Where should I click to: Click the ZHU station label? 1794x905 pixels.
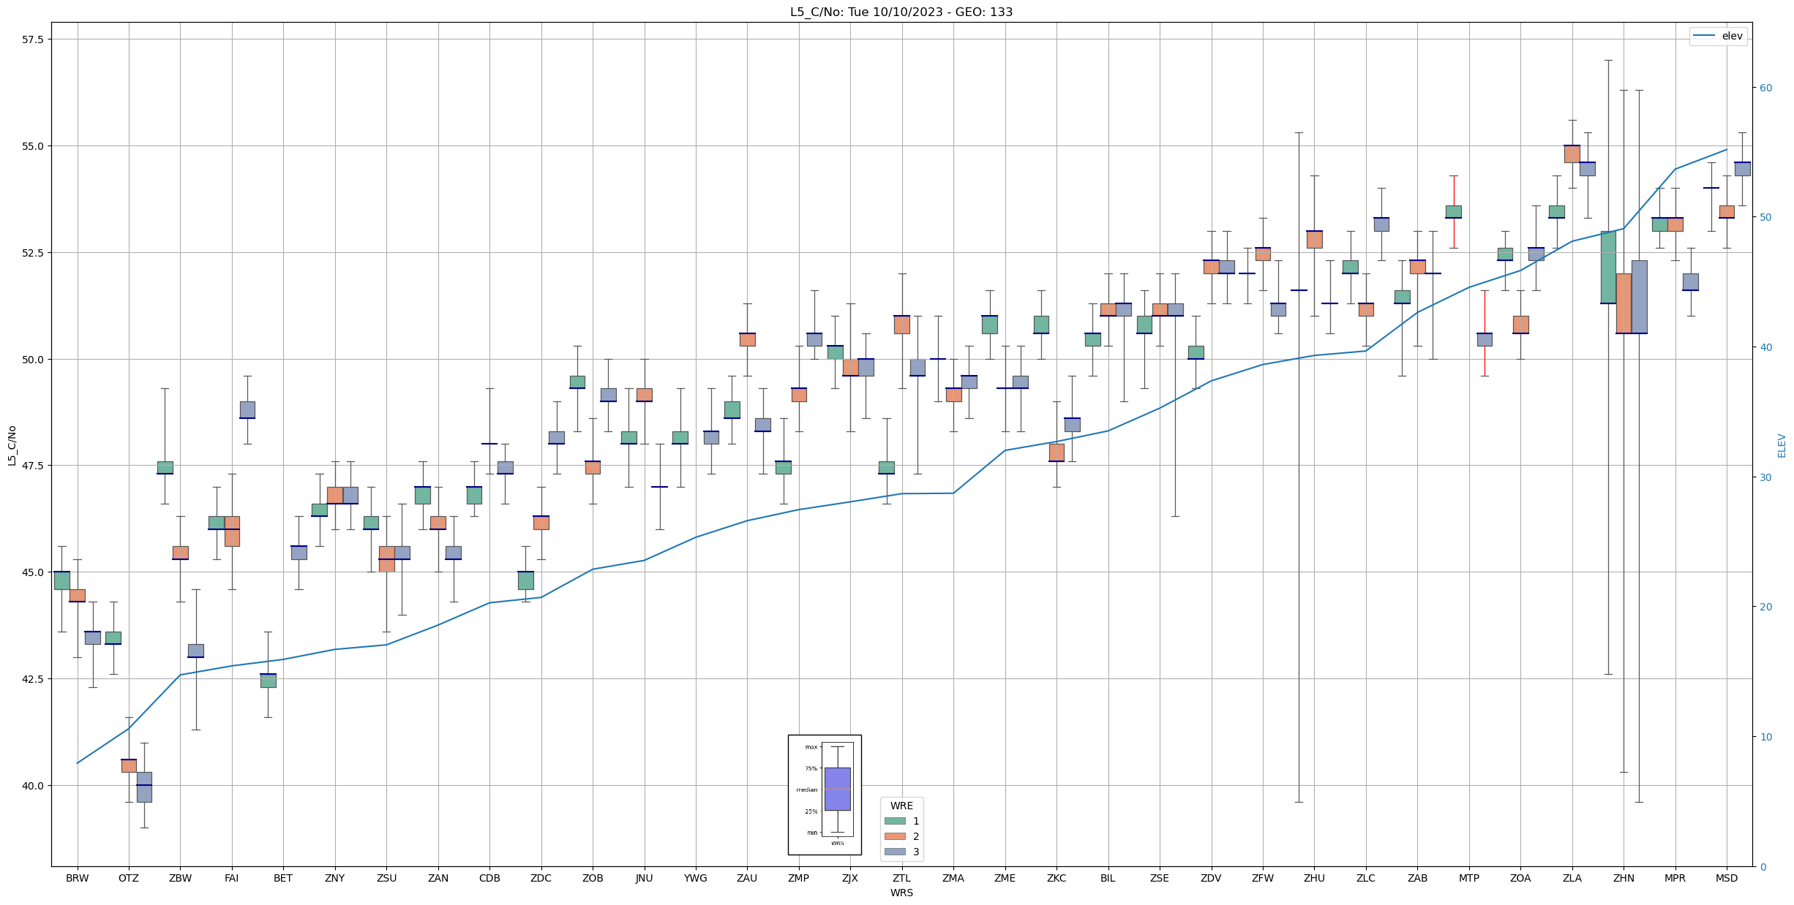[1314, 878]
